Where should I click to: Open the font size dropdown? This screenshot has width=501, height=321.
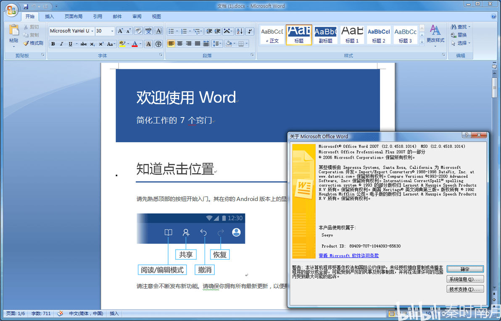coord(112,31)
